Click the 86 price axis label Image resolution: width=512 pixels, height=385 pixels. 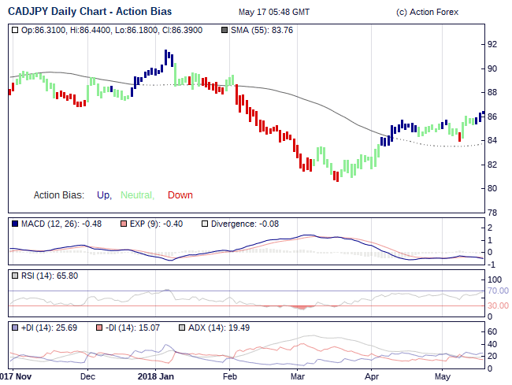coord(492,117)
